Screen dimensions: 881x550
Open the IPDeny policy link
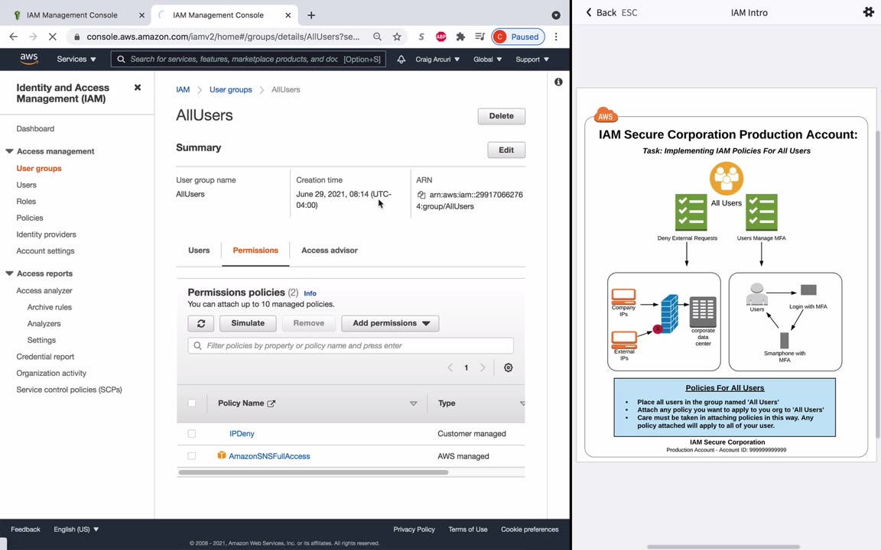click(x=242, y=434)
